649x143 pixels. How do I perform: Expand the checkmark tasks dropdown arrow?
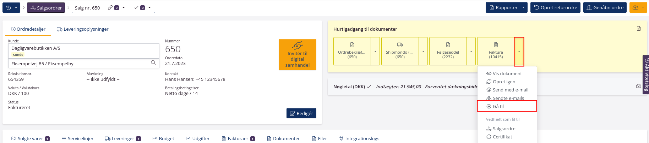149,8
